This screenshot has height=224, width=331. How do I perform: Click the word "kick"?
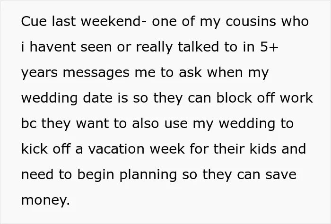tap(35, 149)
